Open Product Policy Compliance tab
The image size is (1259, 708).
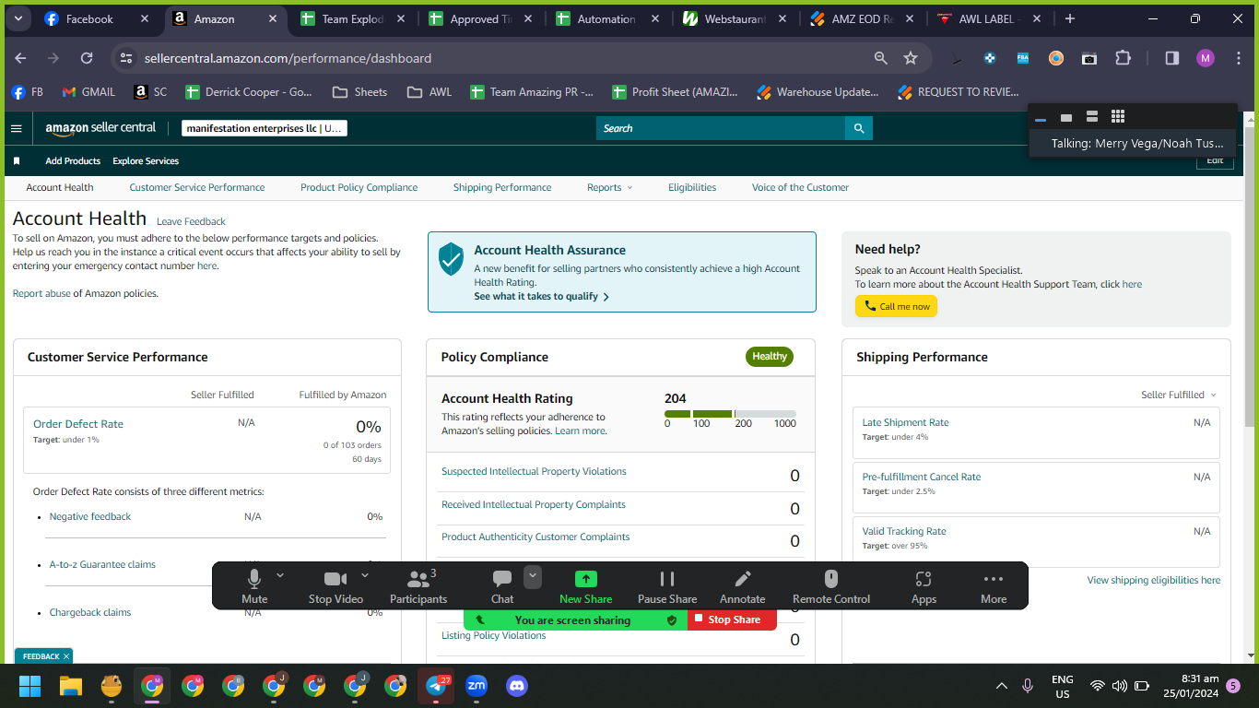pos(359,187)
